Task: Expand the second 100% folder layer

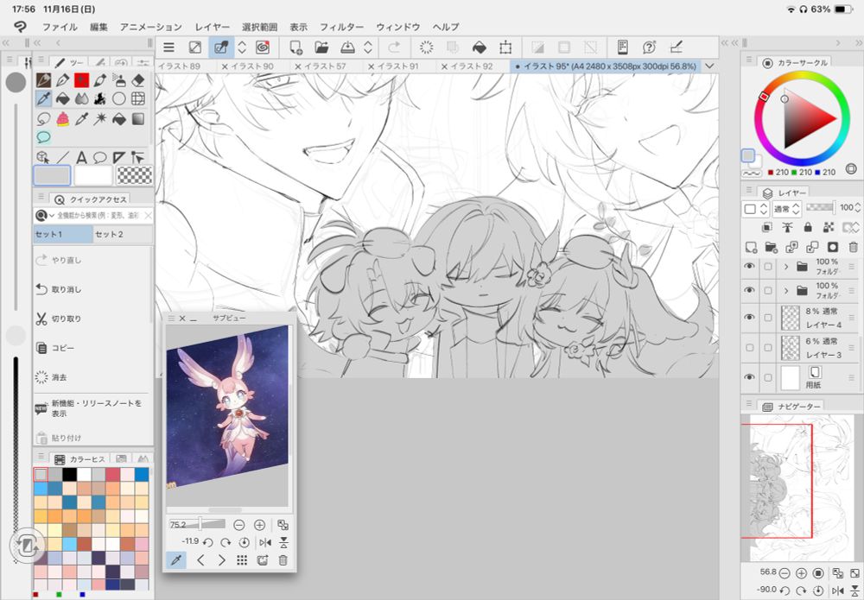Action: (x=786, y=290)
